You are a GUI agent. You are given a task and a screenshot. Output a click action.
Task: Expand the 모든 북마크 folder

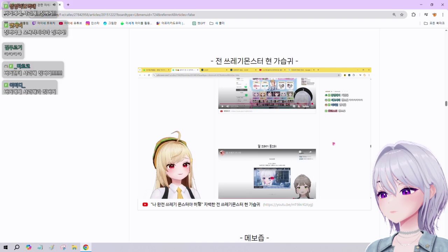point(434,23)
